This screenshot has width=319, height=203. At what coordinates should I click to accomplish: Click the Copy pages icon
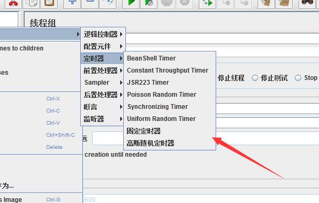coord(31,4)
